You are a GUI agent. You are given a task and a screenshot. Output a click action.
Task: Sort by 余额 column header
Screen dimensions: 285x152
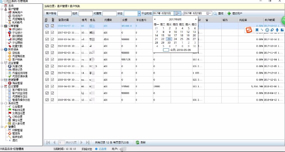click(x=128, y=20)
